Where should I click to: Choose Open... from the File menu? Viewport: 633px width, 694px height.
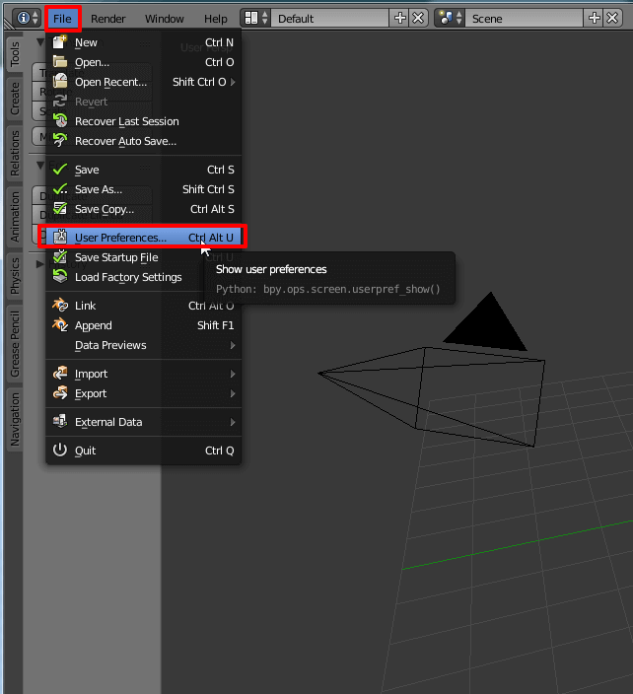click(x=144, y=62)
